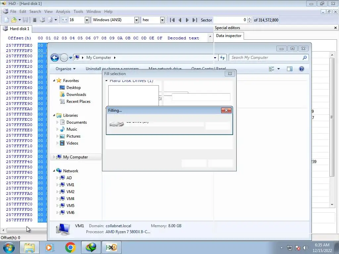Go to next sector arrow
The image size is (339, 254).
click(187, 20)
